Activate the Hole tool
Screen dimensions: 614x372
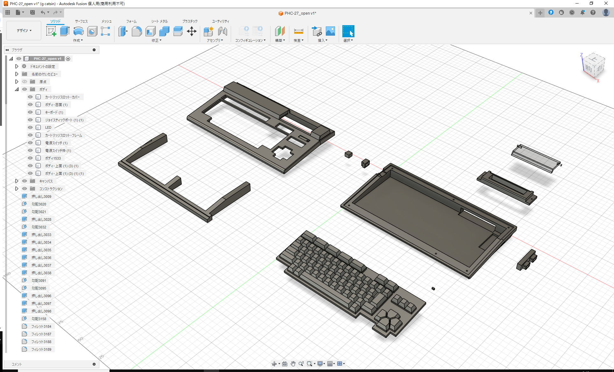92,31
